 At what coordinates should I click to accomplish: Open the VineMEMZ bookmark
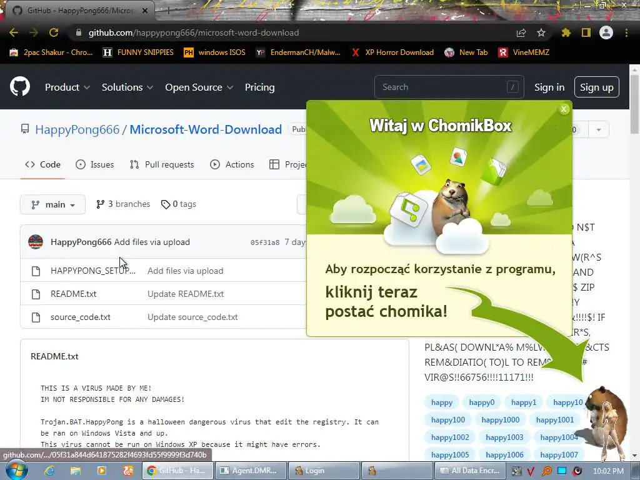point(524,52)
